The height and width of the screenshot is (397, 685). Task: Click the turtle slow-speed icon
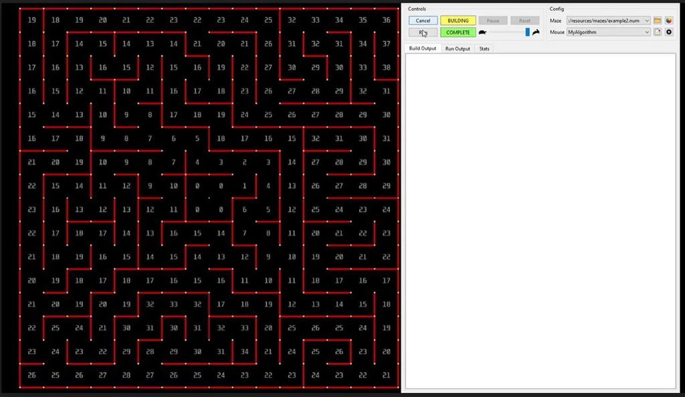(482, 32)
